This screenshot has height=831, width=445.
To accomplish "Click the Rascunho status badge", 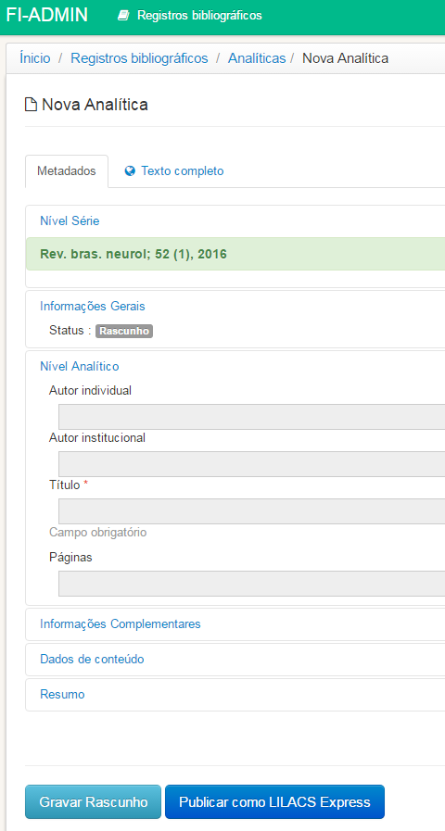I will (x=124, y=332).
